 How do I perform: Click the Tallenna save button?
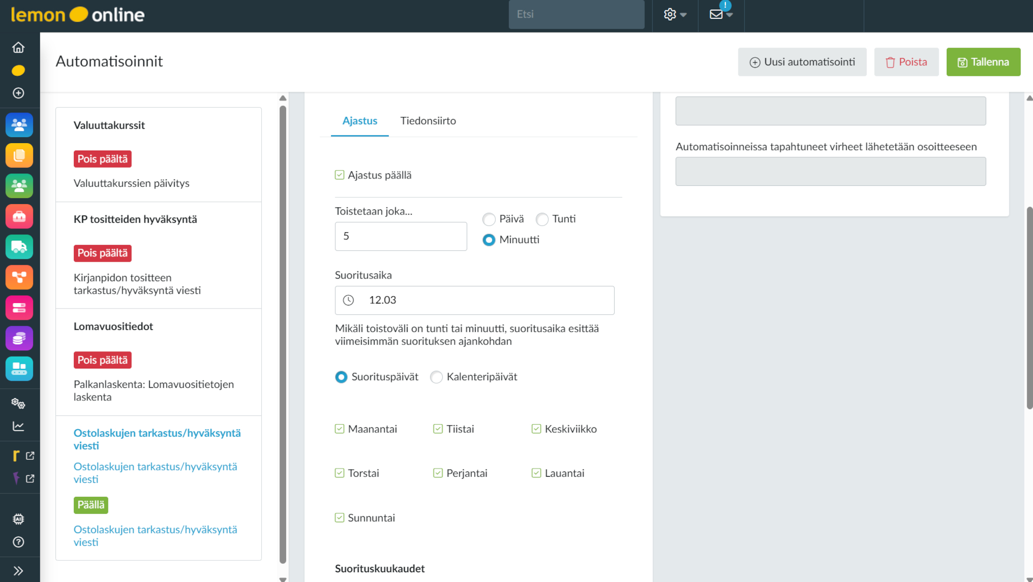pos(983,62)
